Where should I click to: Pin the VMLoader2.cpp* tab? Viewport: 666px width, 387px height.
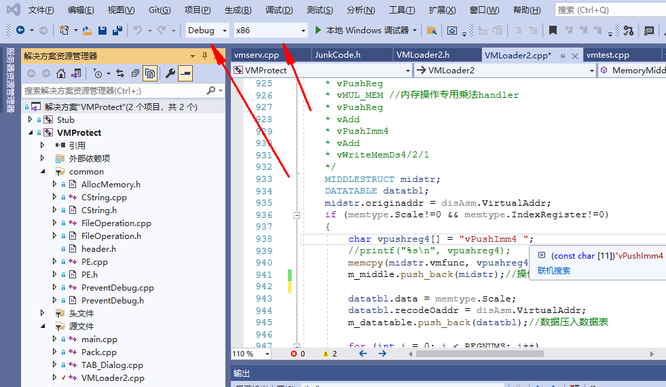562,56
